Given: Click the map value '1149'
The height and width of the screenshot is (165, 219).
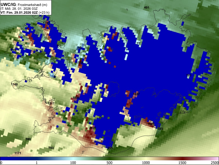Looking at the screenshot, I should coord(14,84).
